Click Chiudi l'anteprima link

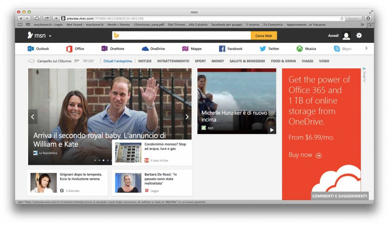(118, 61)
